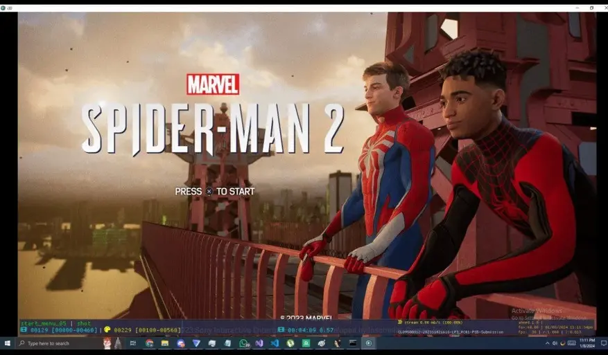Viewport: 608px width, 355px height.
Task: Click the cross button icon in Press to Start
Action: [209, 192]
